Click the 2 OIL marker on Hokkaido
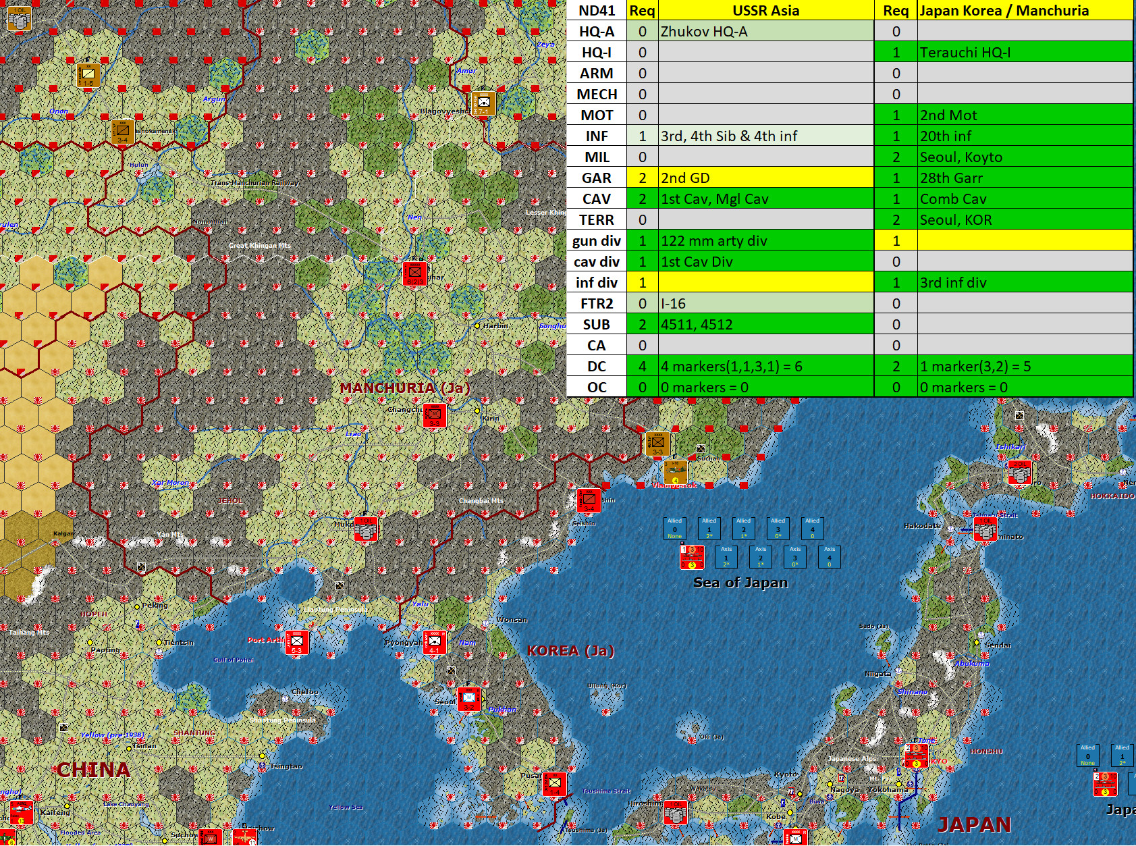Screen dimensions: 1136x846 tap(1019, 473)
